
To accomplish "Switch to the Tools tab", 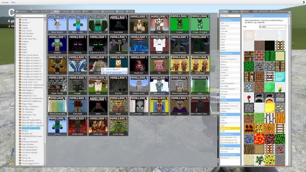I will 224,11.
